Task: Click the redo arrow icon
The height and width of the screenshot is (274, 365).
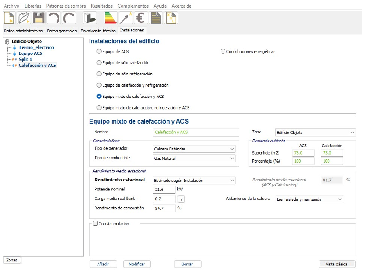Action: pyautogui.click(x=68, y=18)
